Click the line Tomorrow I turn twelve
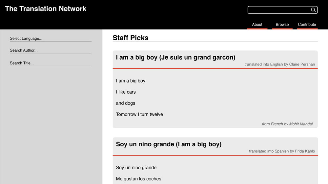This screenshot has height=184, width=328. [139, 115]
